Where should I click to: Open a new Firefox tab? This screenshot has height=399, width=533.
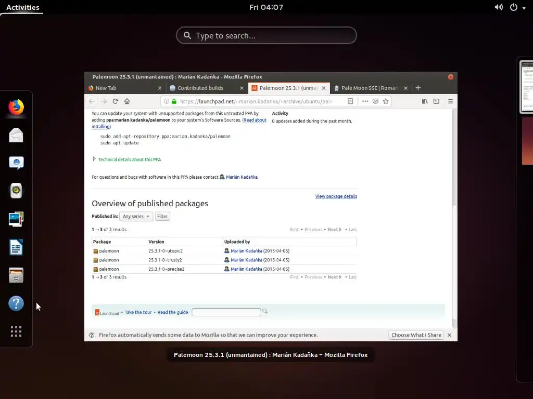click(x=418, y=88)
